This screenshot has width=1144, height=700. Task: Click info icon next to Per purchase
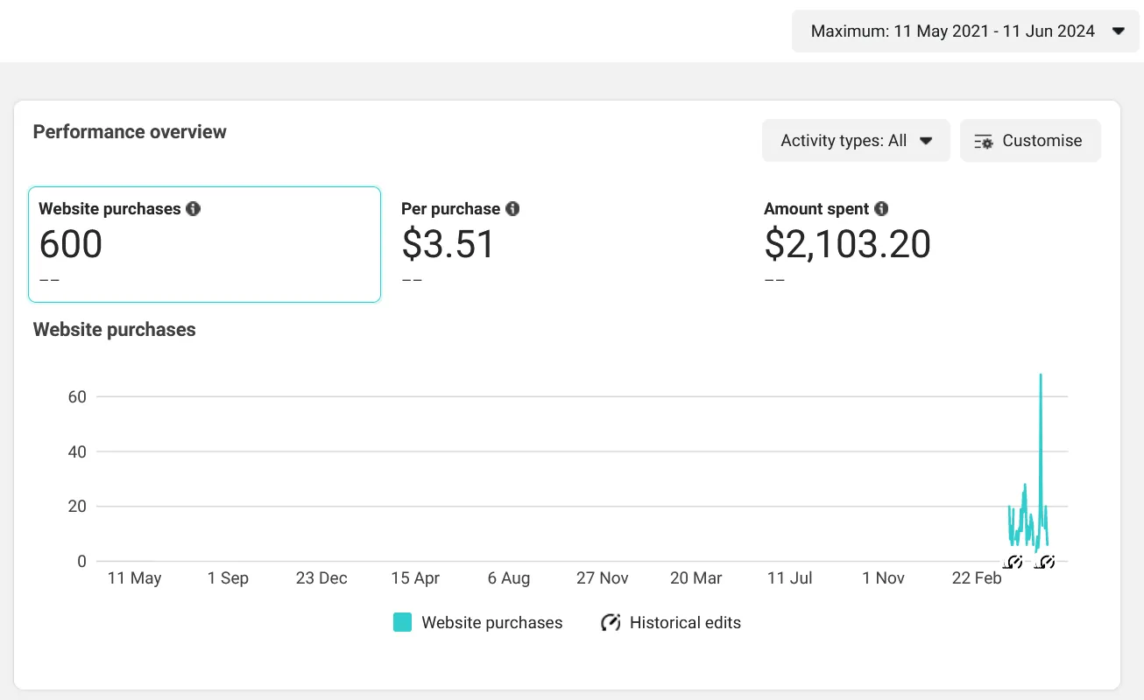click(x=512, y=209)
